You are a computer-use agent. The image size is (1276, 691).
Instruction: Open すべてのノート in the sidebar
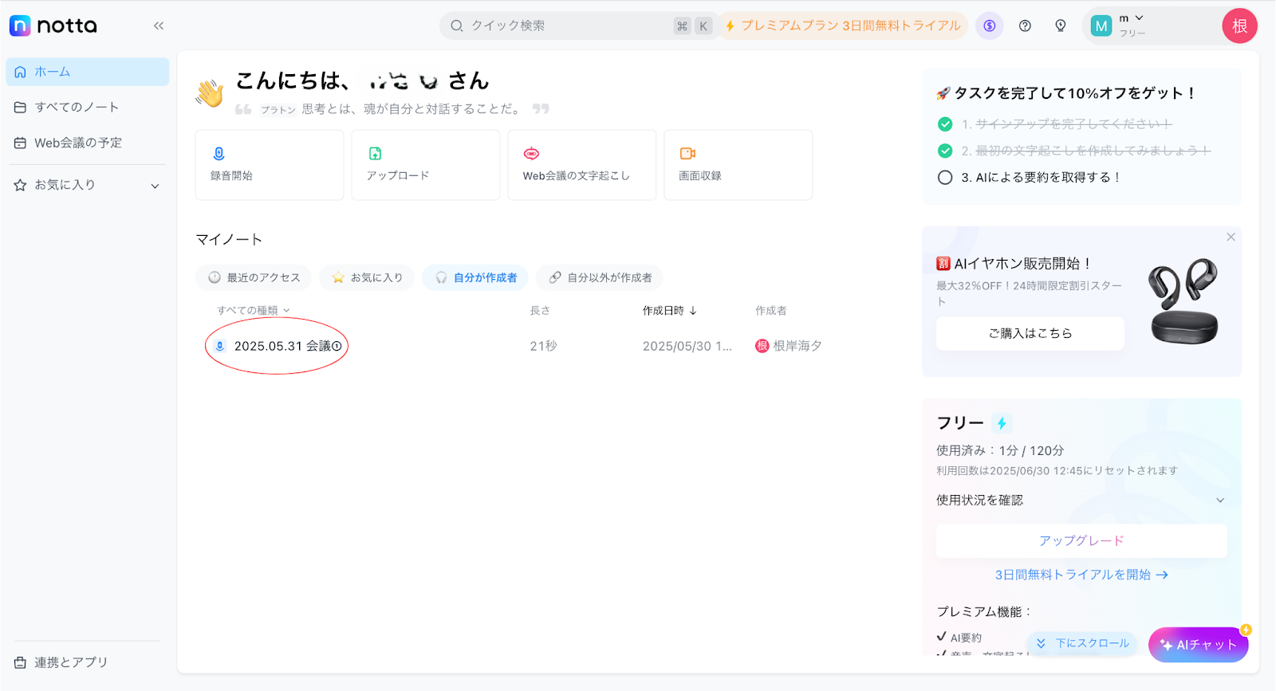(x=77, y=107)
